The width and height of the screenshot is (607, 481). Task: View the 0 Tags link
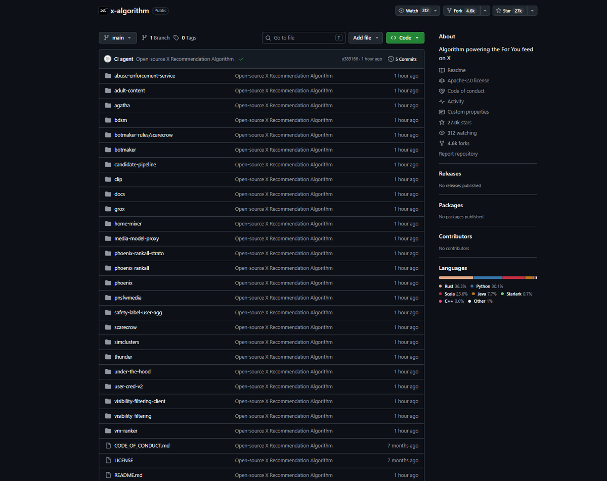point(185,38)
